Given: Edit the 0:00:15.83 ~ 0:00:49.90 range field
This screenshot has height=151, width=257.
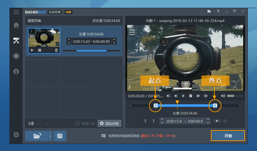Looking at the screenshot, I should pos(92,42).
